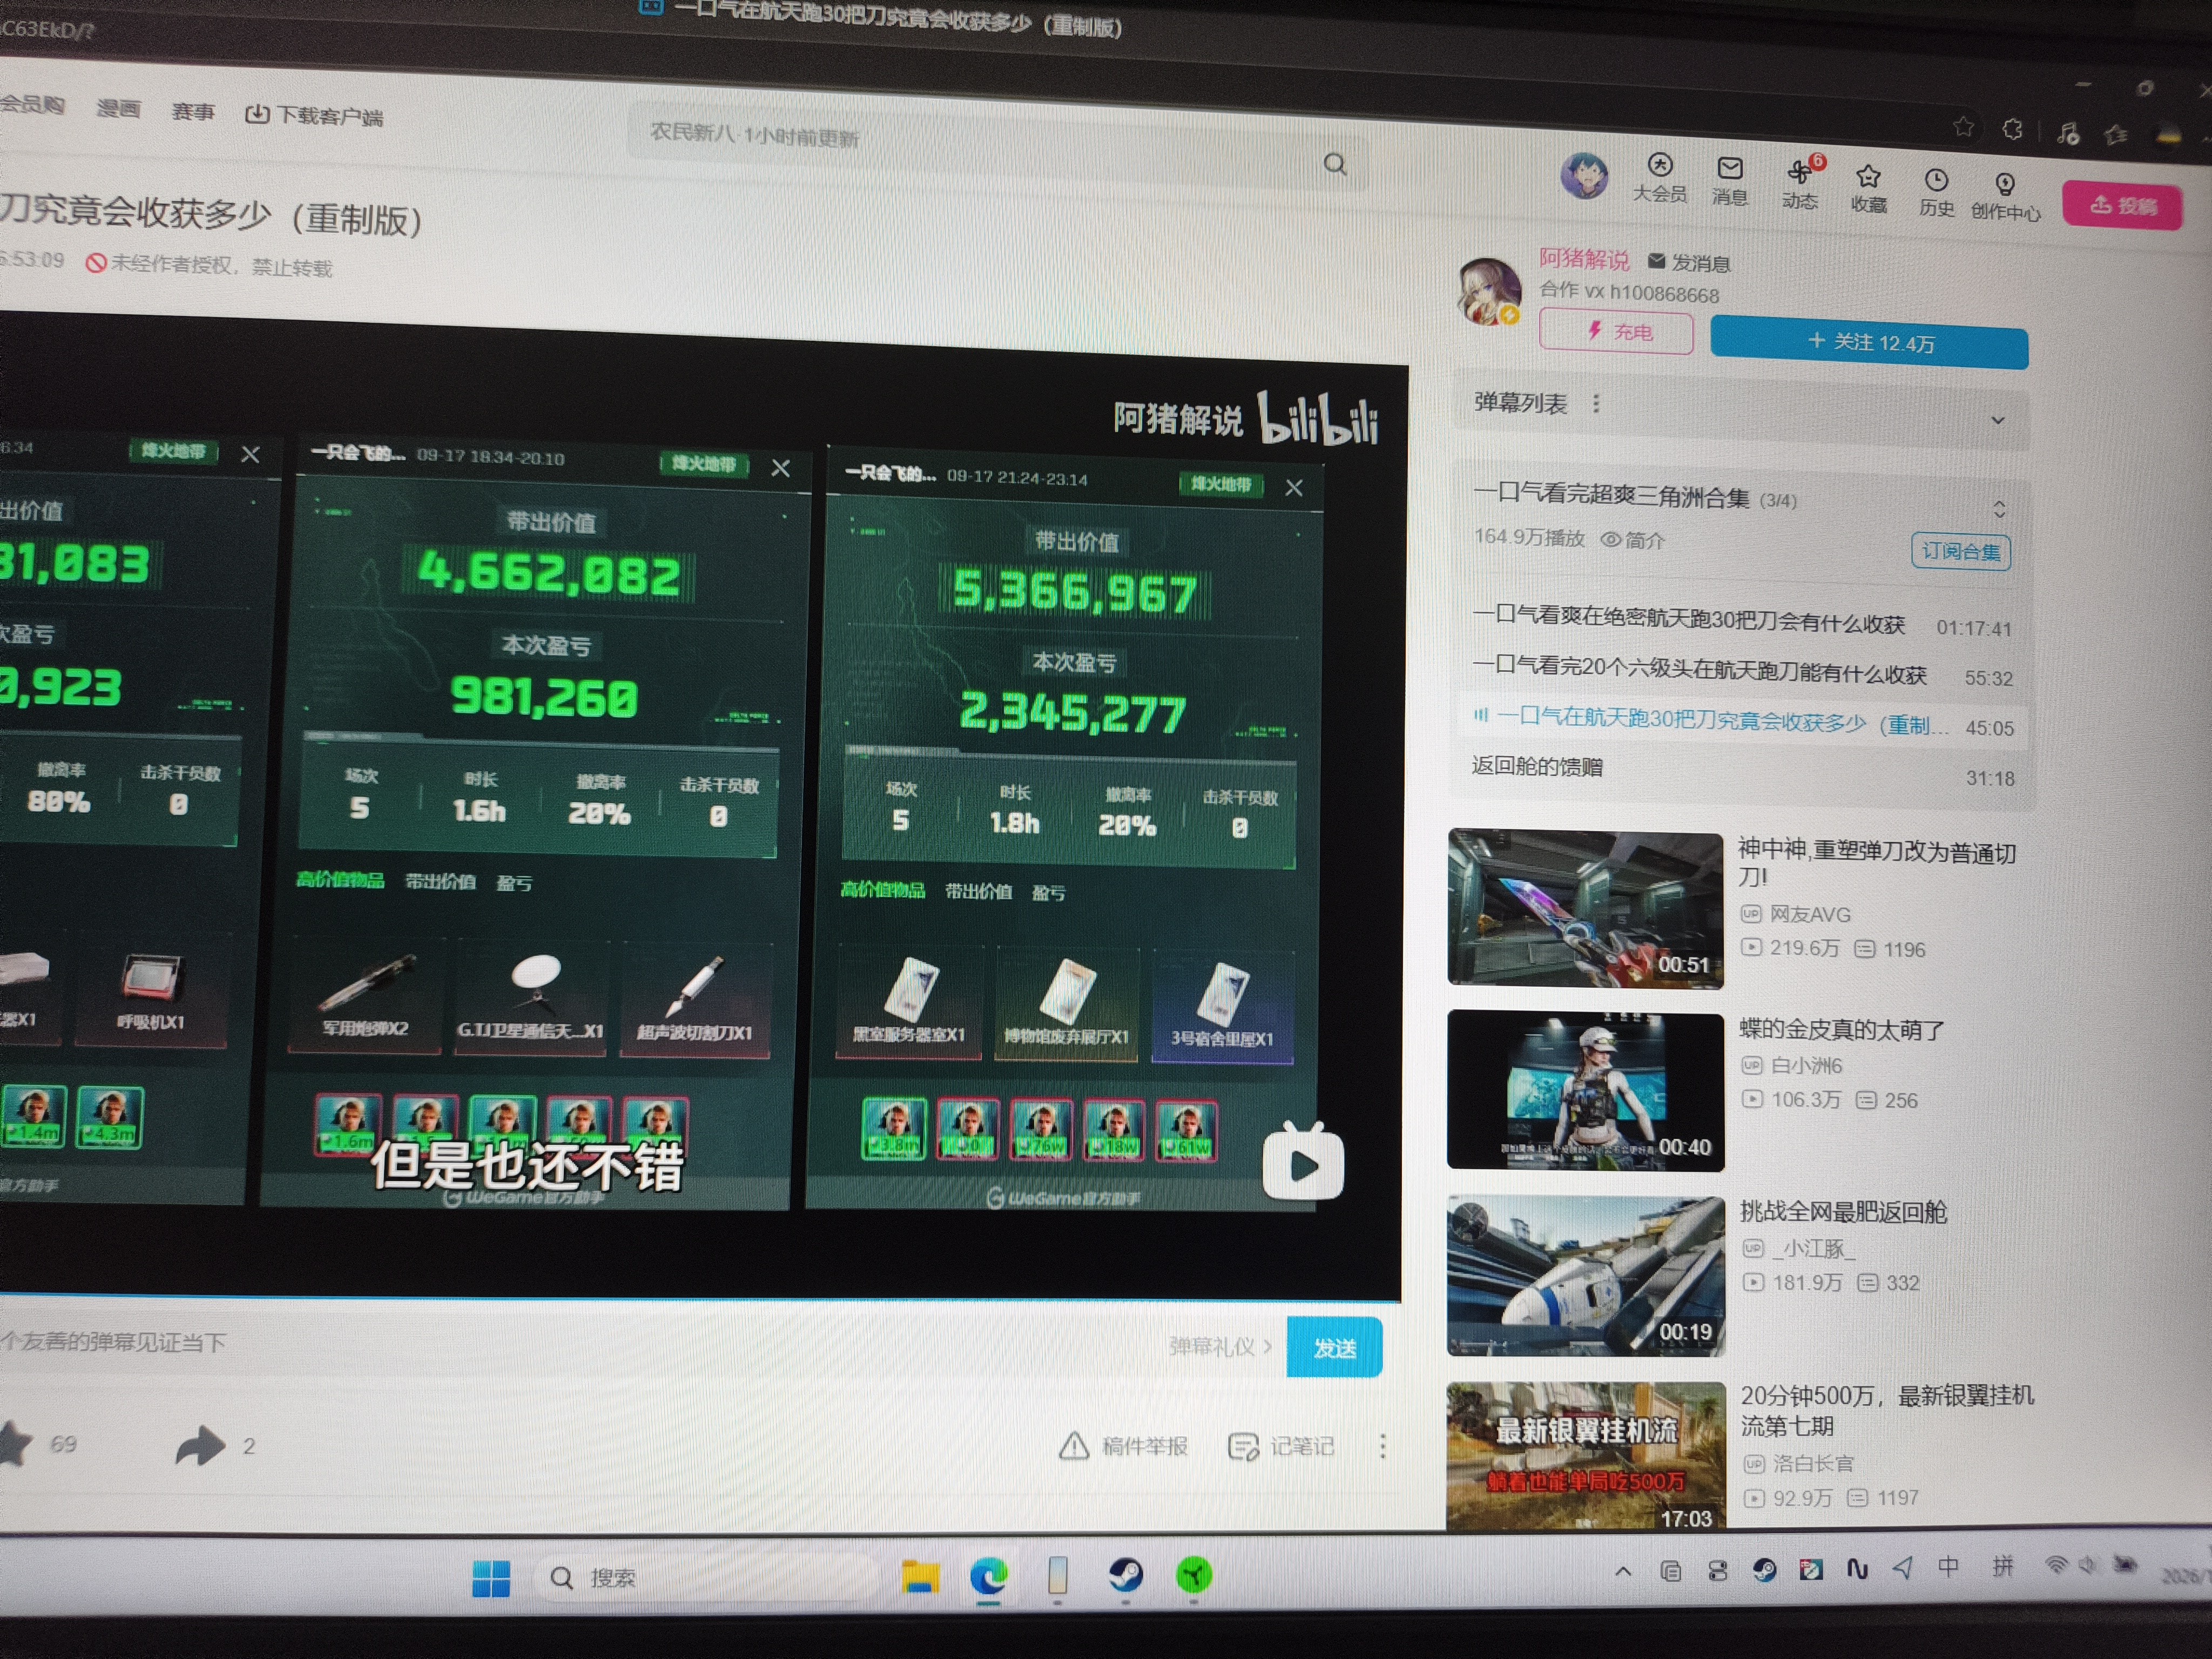
Task: Follow 阿猪解说 with 关注 button
Action: click(1869, 342)
